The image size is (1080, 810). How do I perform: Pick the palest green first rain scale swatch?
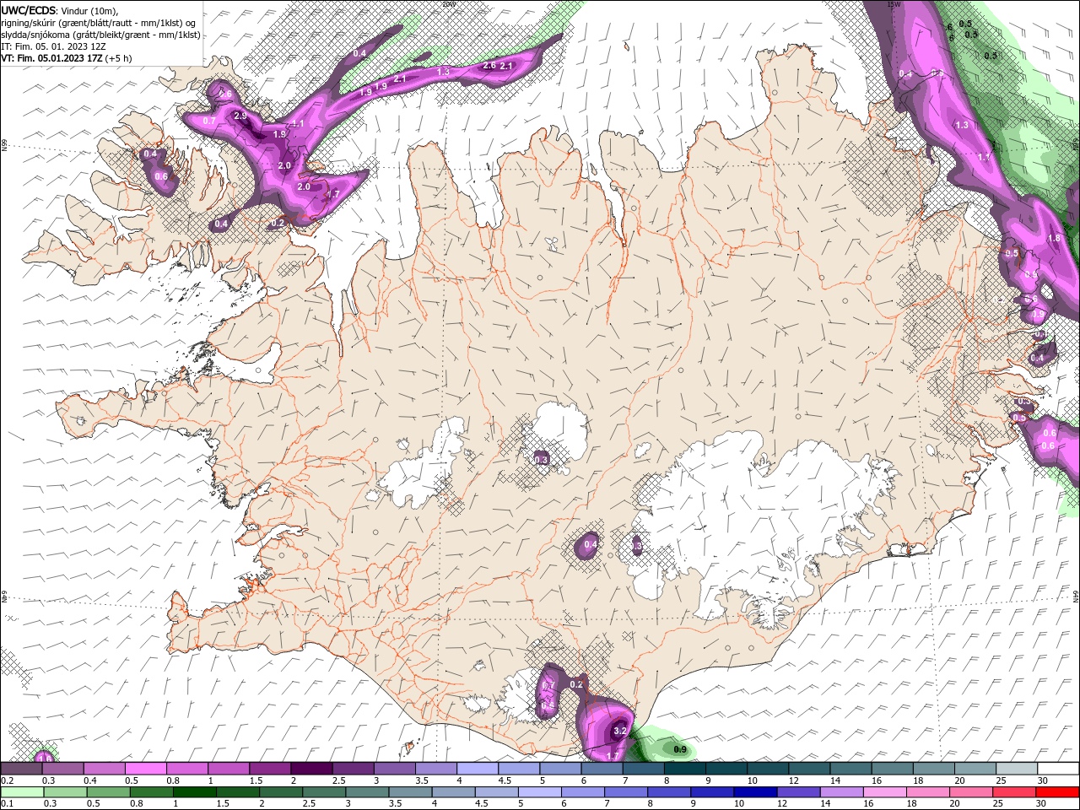[x=21, y=792]
